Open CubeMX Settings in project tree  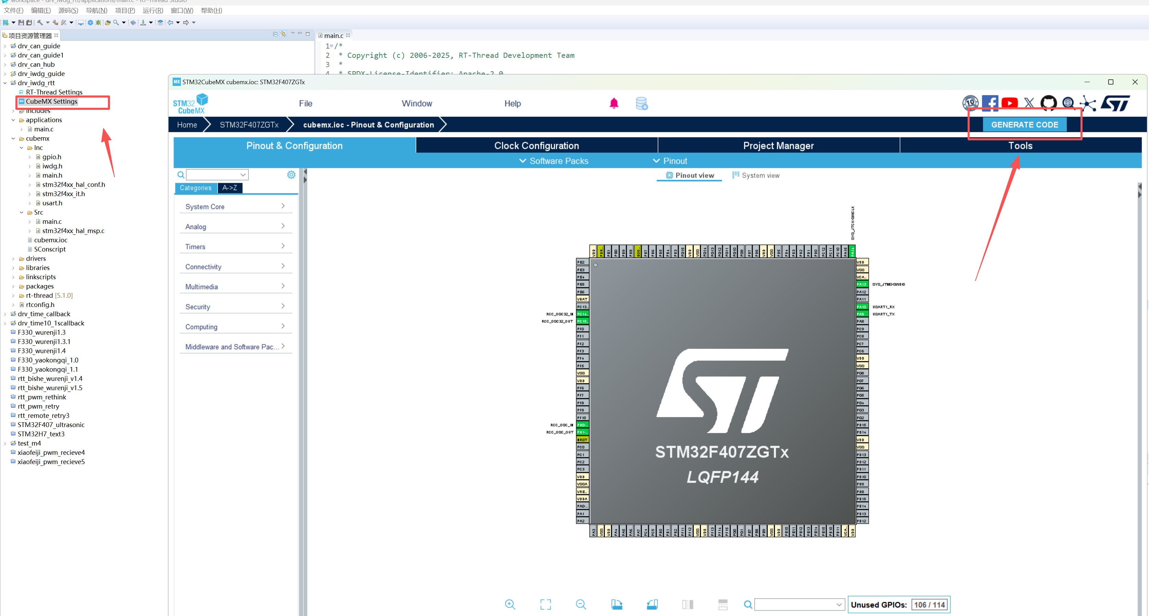tap(52, 101)
